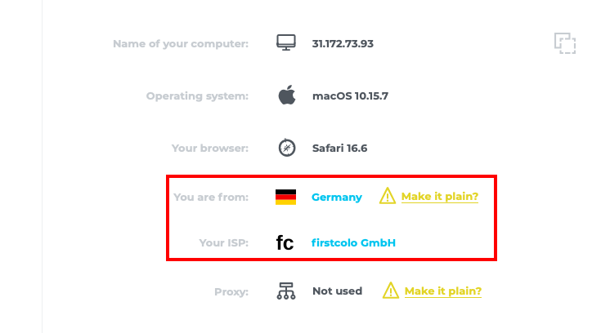Click the German flag icon

click(x=285, y=197)
